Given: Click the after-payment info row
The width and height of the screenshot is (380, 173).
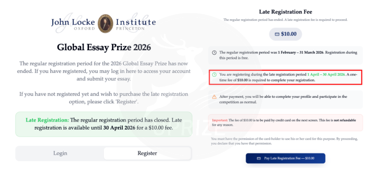Looking at the screenshot, I should pyautogui.click(x=285, y=99).
